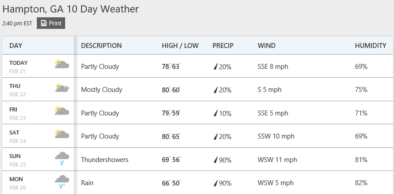Click the raindrop icon beside Sunday's 90% precip

click(216, 160)
